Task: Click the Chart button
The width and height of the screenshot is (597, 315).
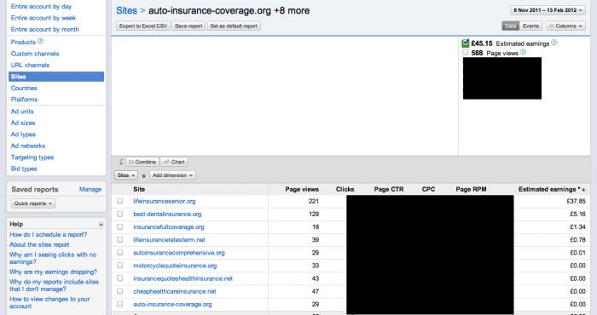Action: 174,162
